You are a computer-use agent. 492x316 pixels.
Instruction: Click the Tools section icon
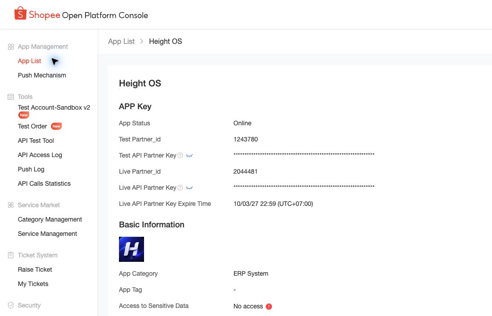click(11, 97)
